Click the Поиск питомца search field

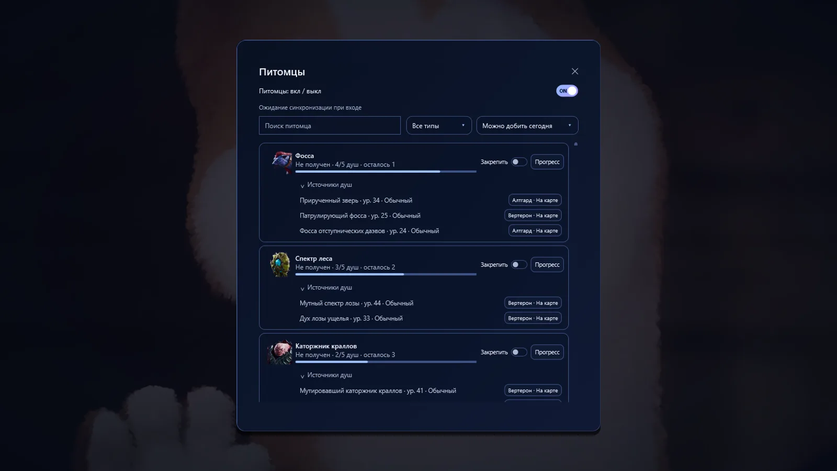[330, 126]
